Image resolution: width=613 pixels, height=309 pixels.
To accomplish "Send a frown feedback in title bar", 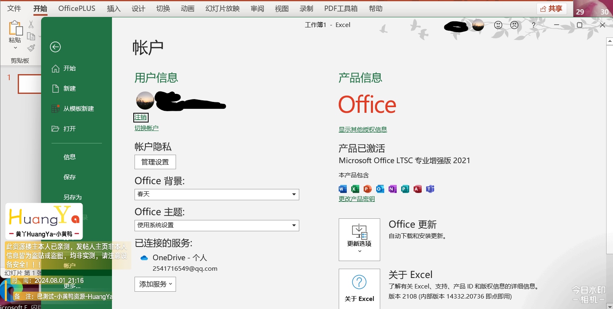I will [x=514, y=25].
